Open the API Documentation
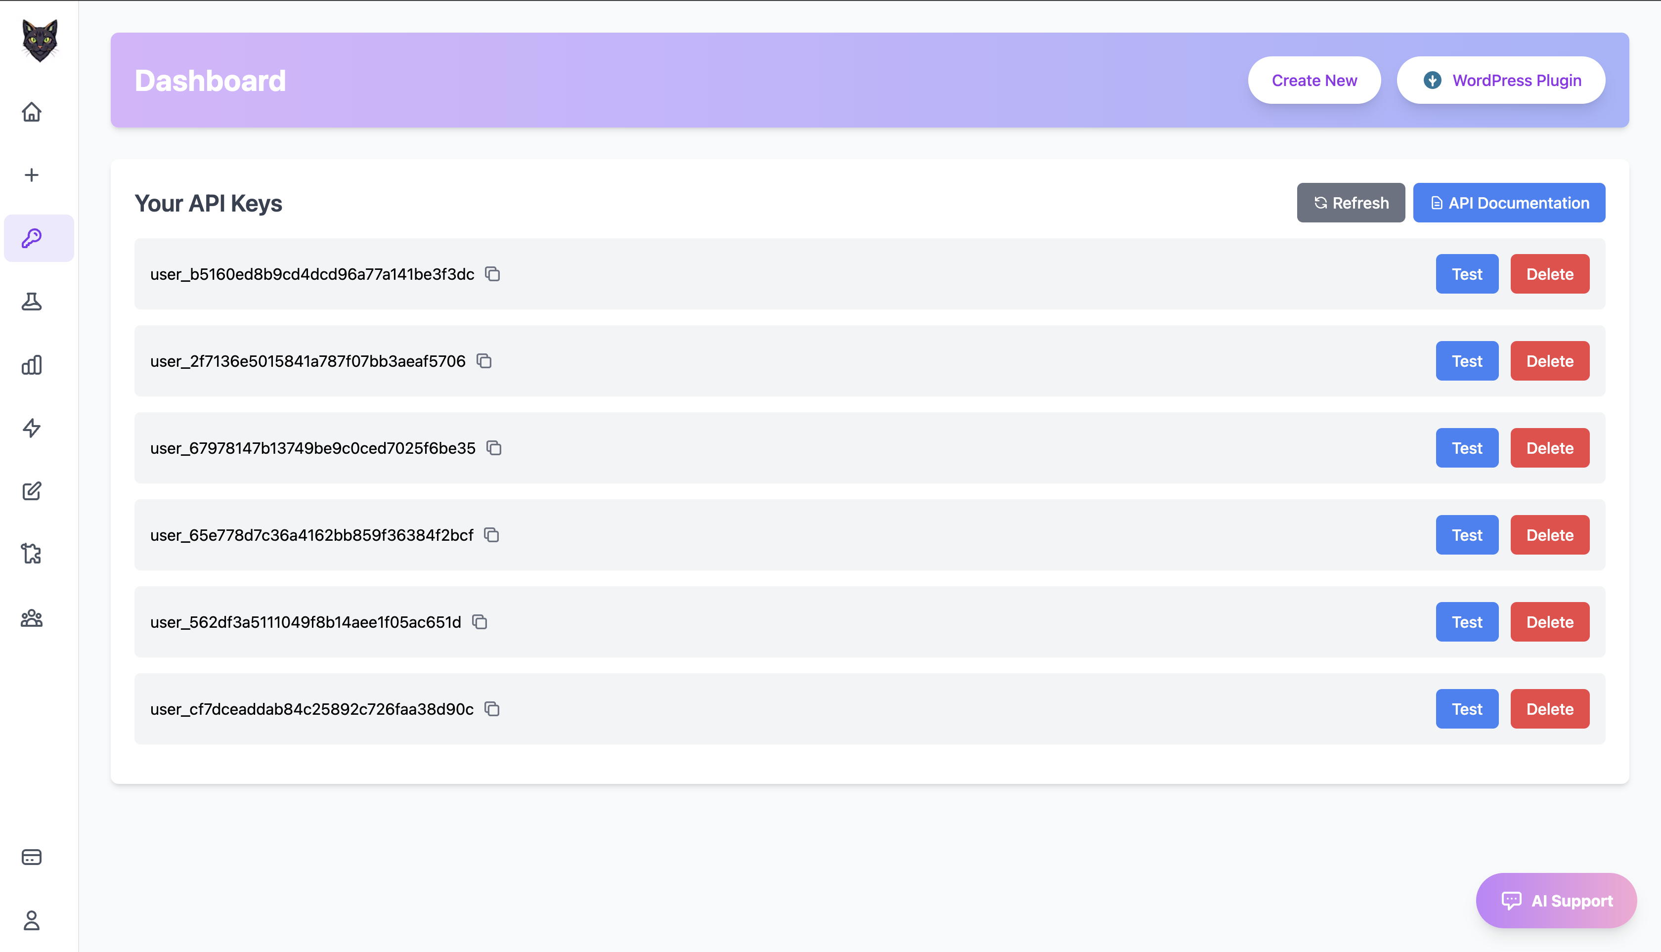 1509,203
